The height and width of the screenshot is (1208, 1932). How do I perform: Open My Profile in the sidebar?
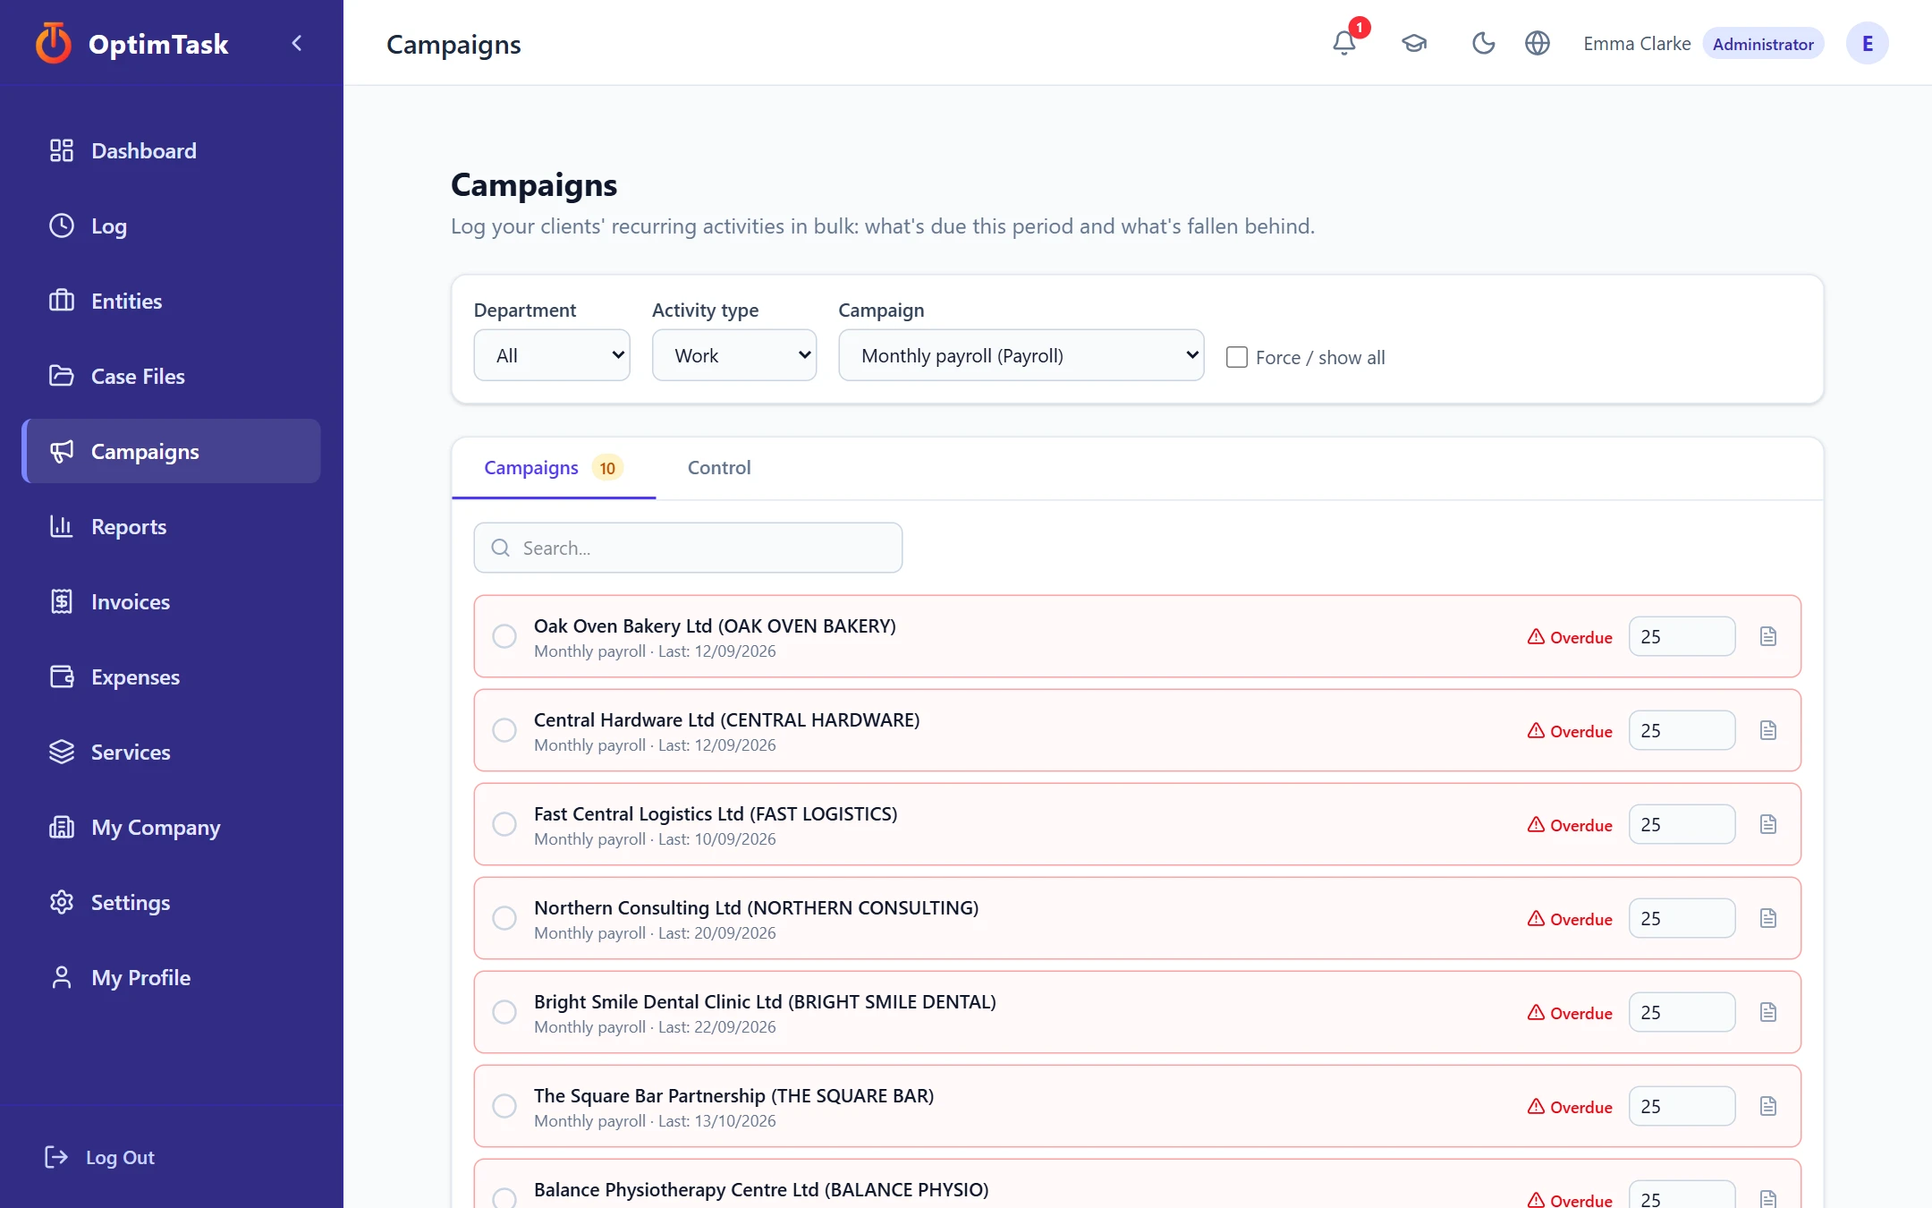pyautogui.click(x=171, y=977)
